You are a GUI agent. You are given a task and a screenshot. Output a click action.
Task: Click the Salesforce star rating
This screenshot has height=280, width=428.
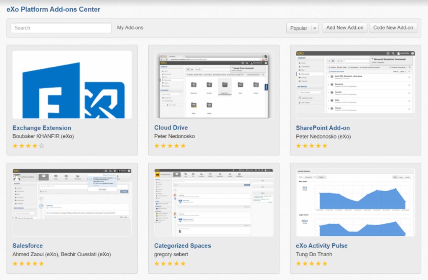point(28,263)
